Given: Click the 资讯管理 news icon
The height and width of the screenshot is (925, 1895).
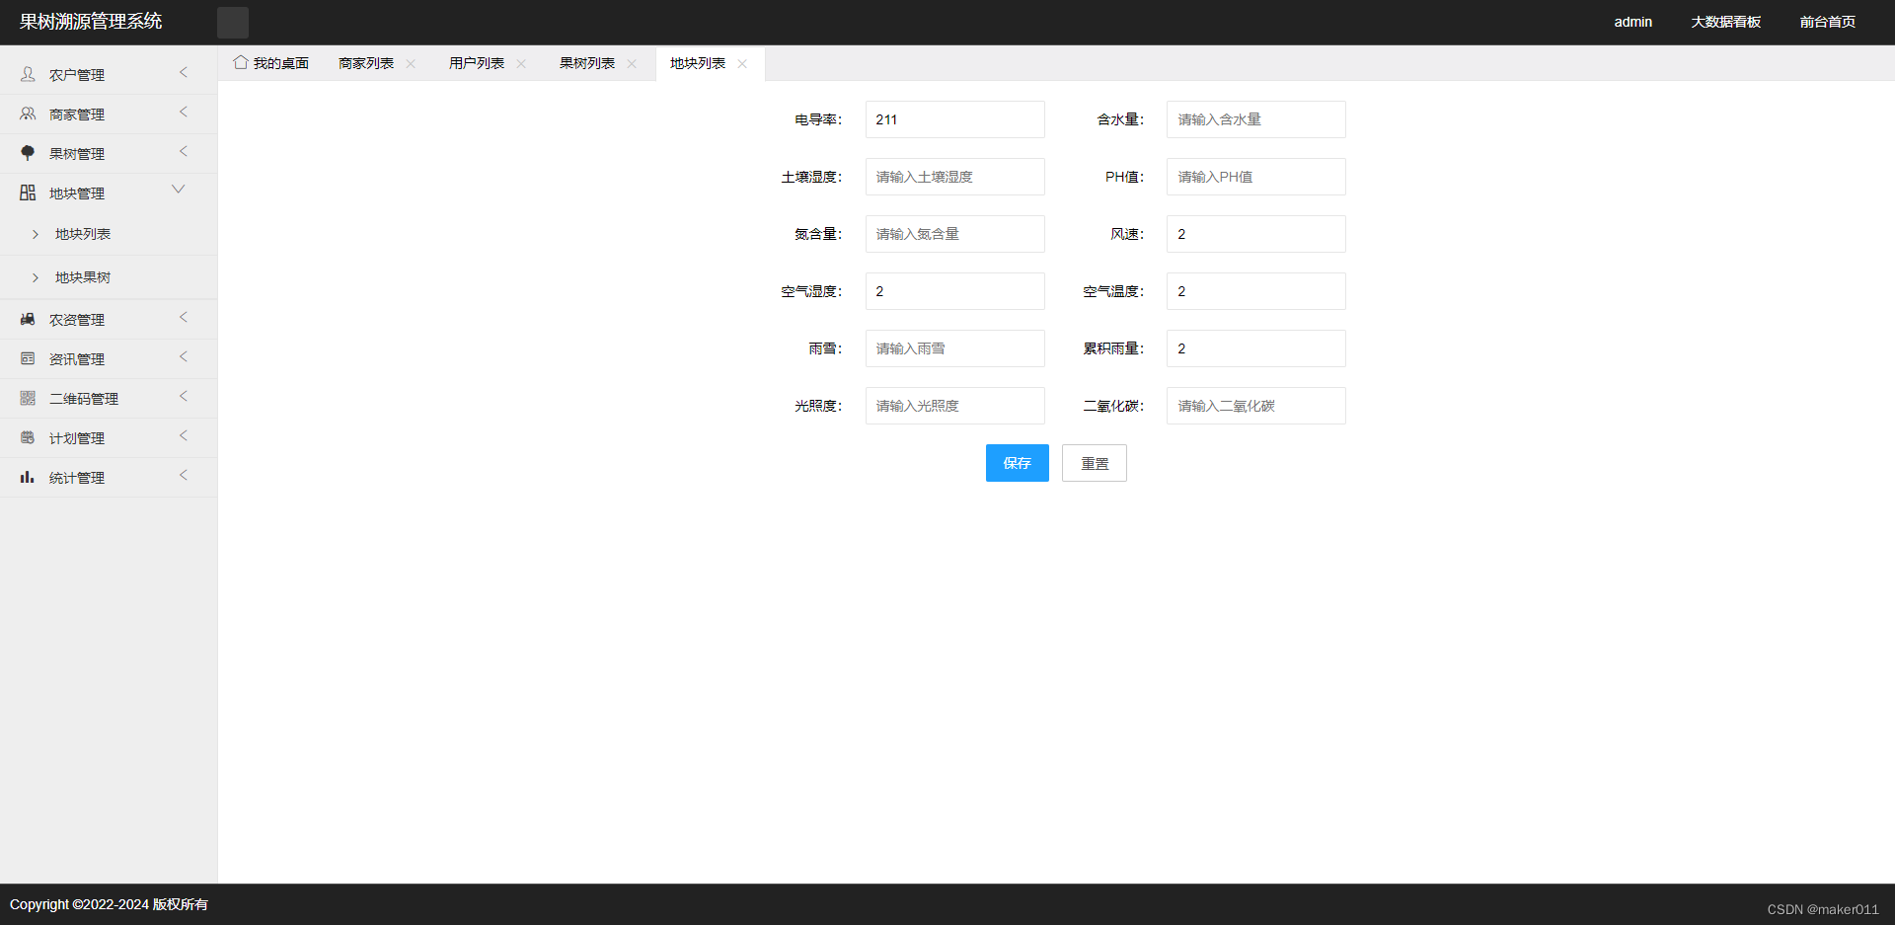Looking at the screenshot, I should pyautogui.click(x=28, y=358).
